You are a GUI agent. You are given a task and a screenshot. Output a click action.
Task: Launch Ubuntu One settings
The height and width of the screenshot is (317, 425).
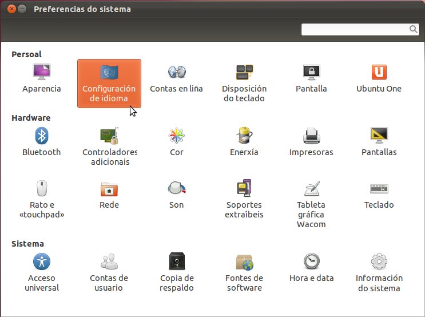(x=379, y=78)
